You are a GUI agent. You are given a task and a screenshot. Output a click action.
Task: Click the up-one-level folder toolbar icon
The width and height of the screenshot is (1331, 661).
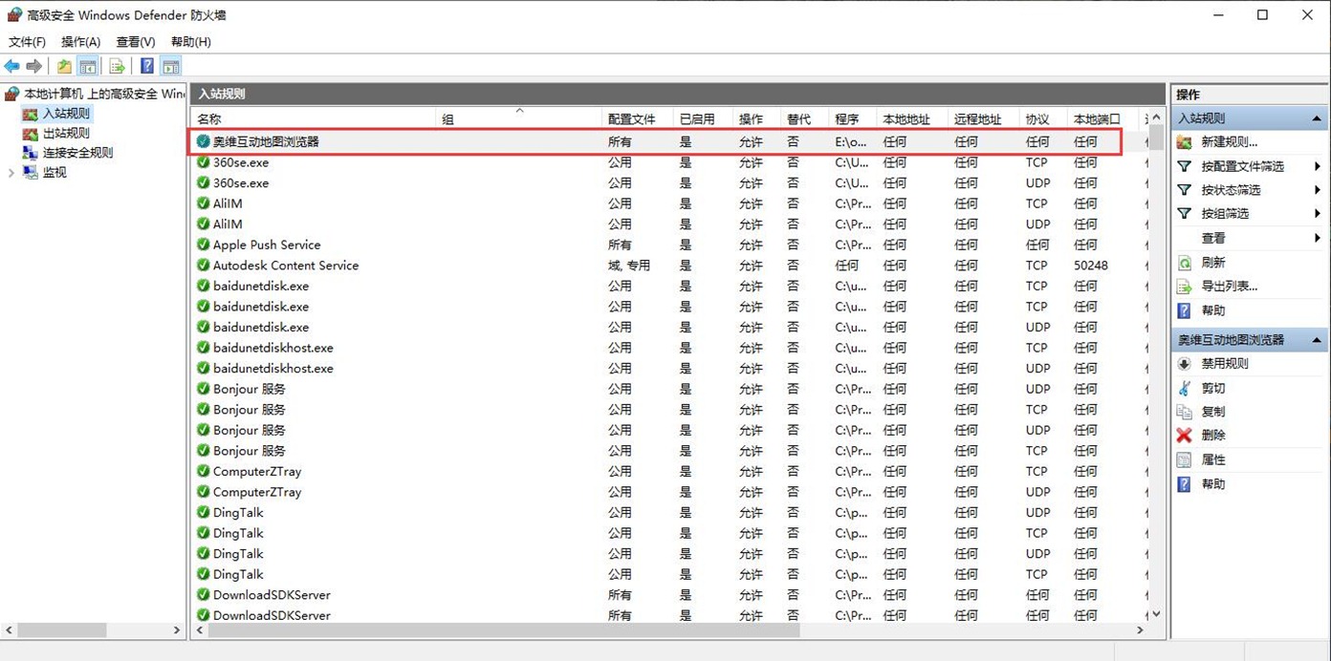click(64, 66)
